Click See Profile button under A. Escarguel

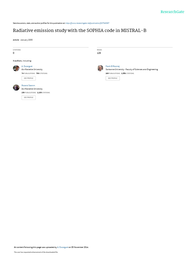[x=29, y=78]
